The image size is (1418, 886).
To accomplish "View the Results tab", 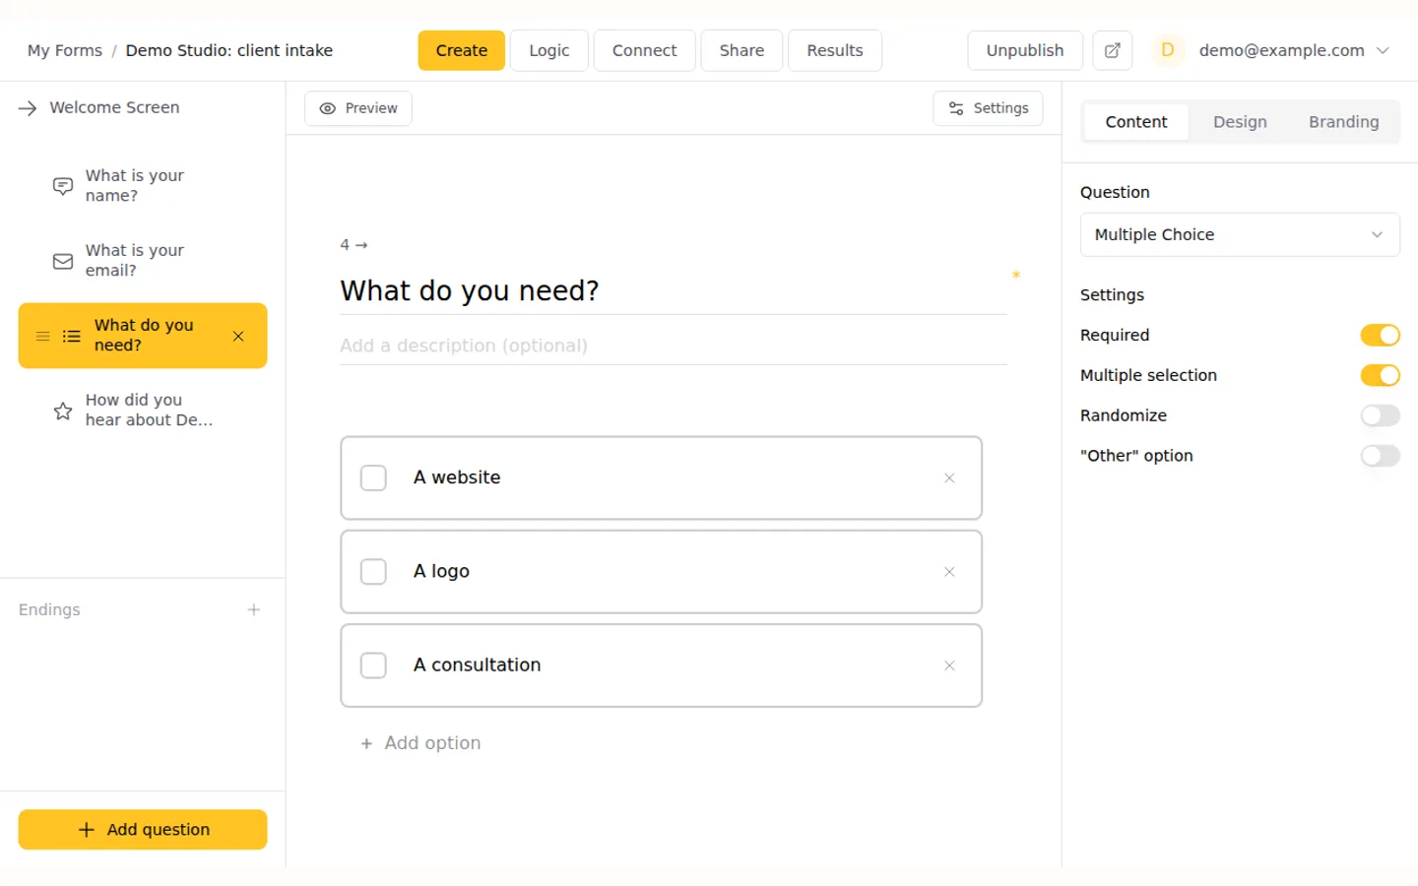I will click(835, 50).
